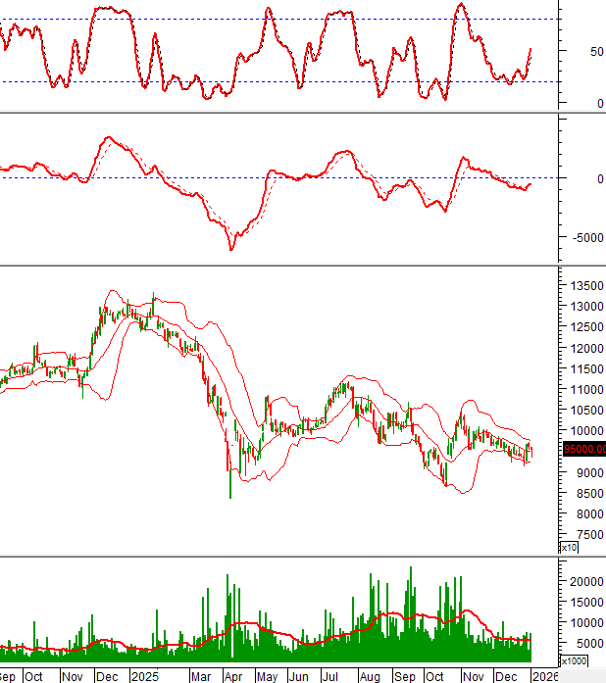This screenshot has width=606, height=683.
Task: Click the 15000 volume axis label
Action: click(x=582, y=602)
